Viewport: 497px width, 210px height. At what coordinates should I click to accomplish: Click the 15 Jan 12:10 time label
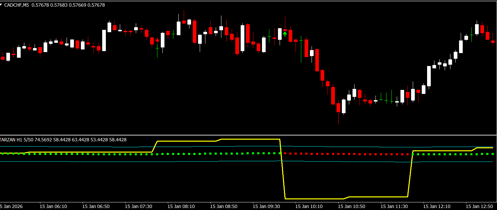coord(437,206)
